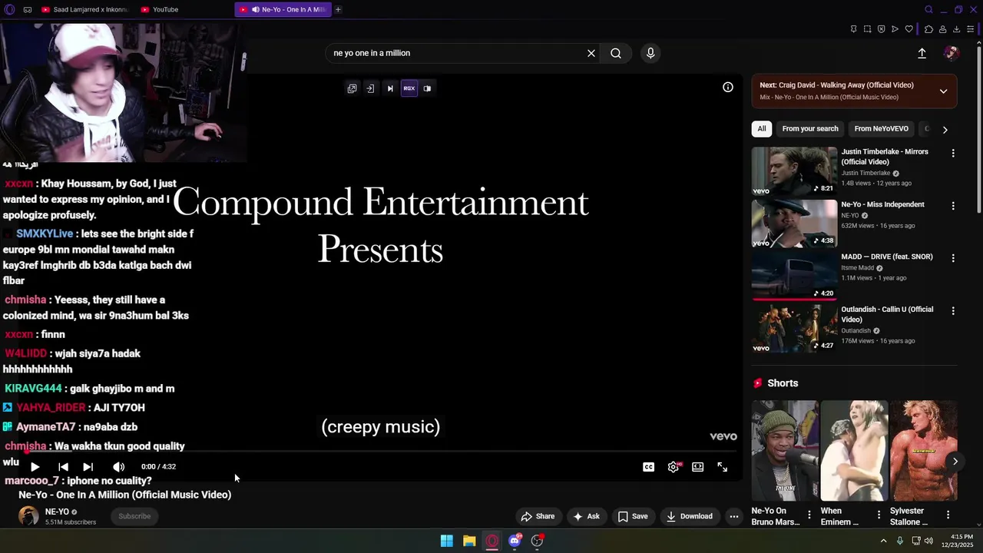Open the NE-YO channel avatar
The width and height of the screenshot is (983, 553).
[x=28, y=516]
